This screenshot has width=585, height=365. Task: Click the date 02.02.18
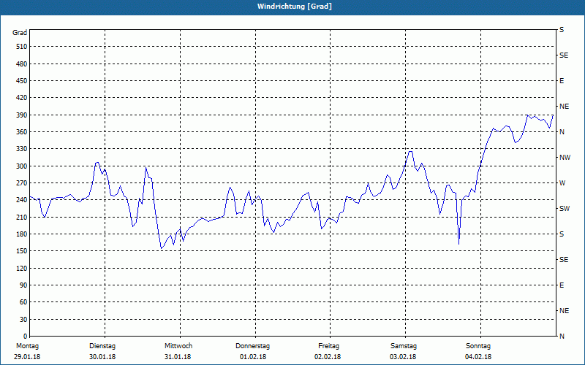tap(328, 357)
